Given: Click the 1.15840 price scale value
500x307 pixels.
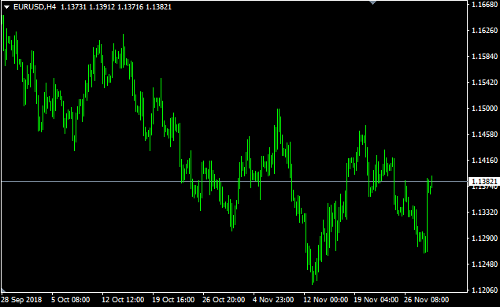Looking at the screenshot, I should click(484, 57).
